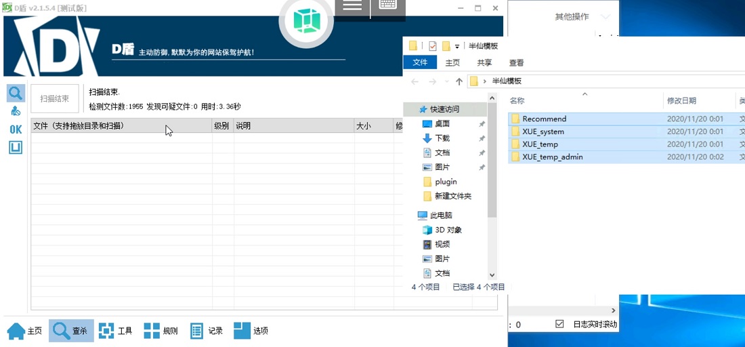Click the hamburger menu icon at top
745x347 pixels.
[x=352, y=6]
